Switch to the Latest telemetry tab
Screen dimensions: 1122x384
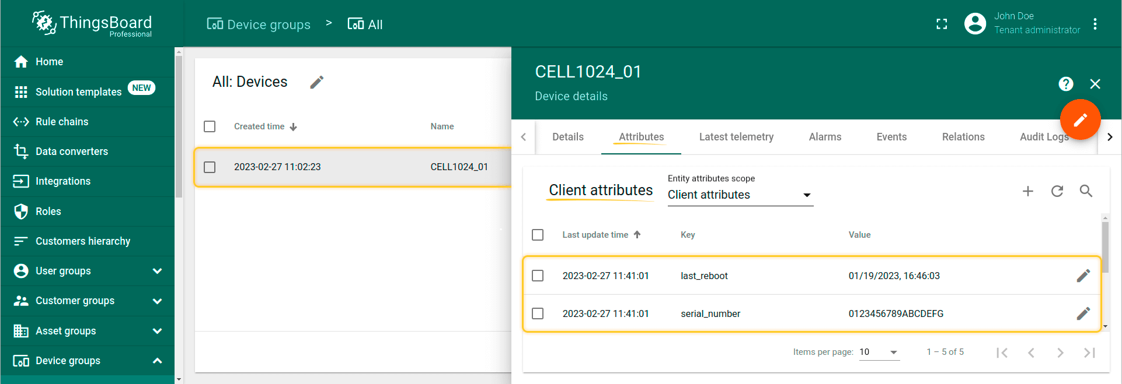click(736, 137)
